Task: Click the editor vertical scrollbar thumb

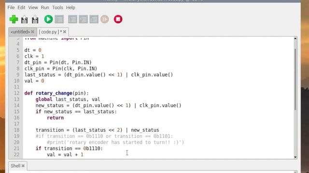Action: click(x=295, y=79)
